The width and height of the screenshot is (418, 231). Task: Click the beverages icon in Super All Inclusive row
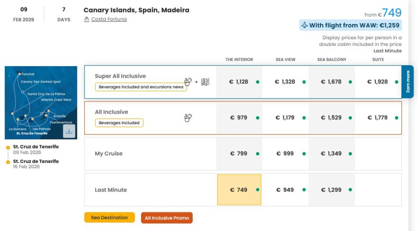coord(188,82)
